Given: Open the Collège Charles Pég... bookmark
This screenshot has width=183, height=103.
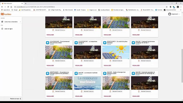Looking at the screenshot, I should point(55,10).
